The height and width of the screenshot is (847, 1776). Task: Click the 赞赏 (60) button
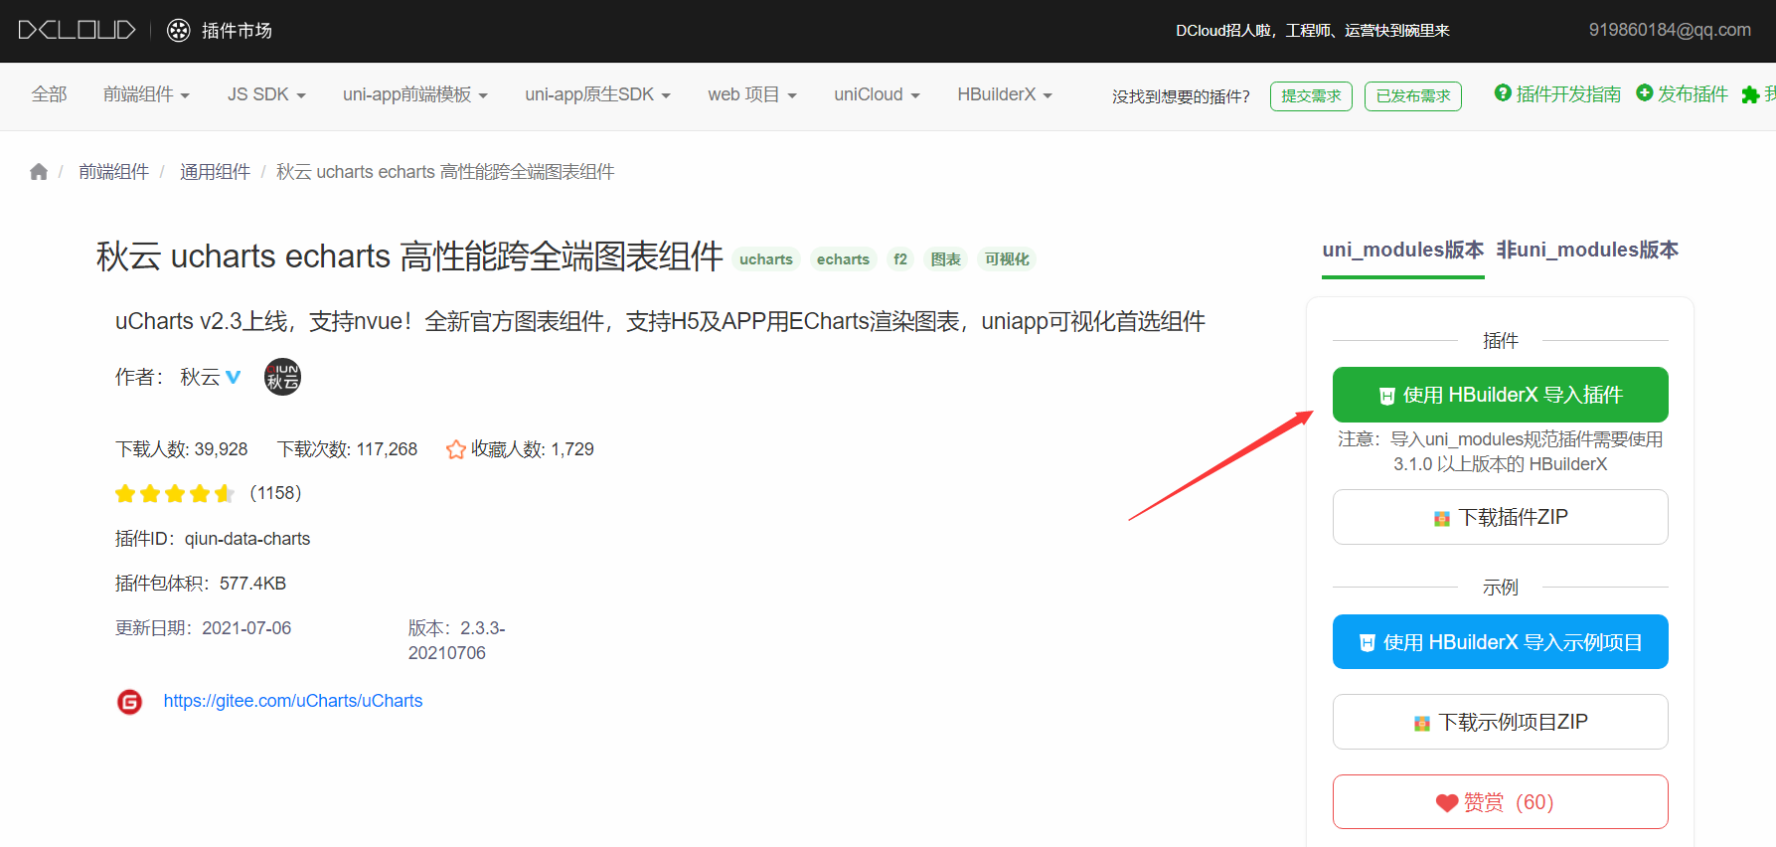pyautogui.click(x=1501, y=802)
